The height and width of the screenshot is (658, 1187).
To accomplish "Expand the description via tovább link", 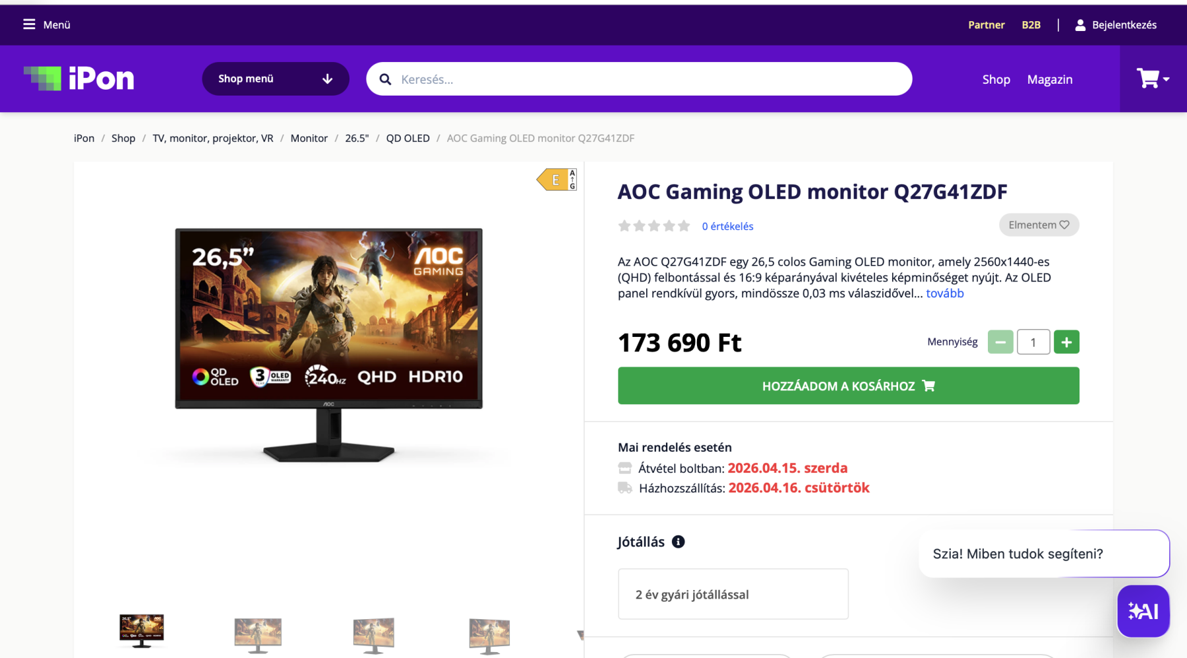I will click(944, 293).
